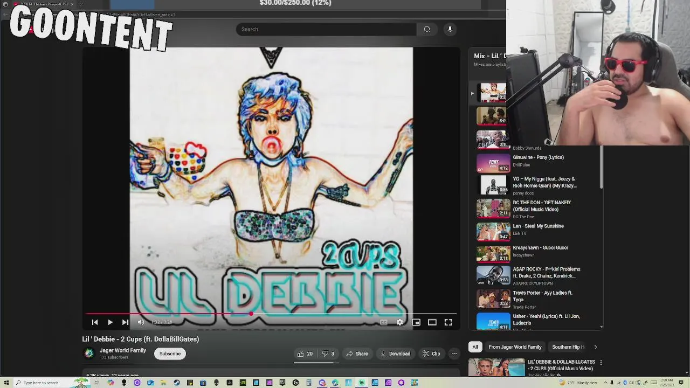Image resolution: width=690 pixels, height=388 pixels.
Task: Like the video with thumbs up
Action: pos(305,354)
